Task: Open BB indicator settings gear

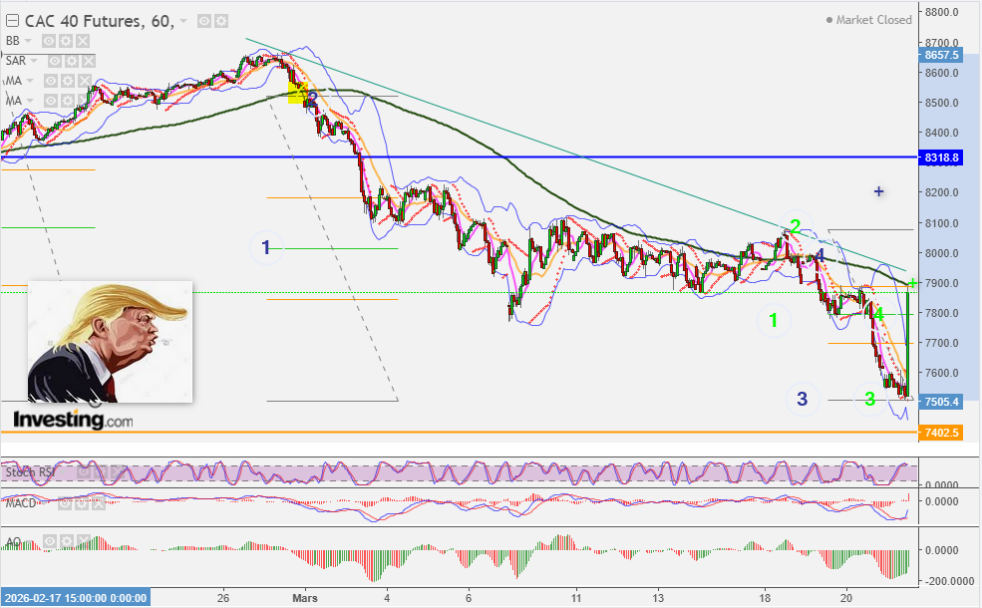Action: 66,41
